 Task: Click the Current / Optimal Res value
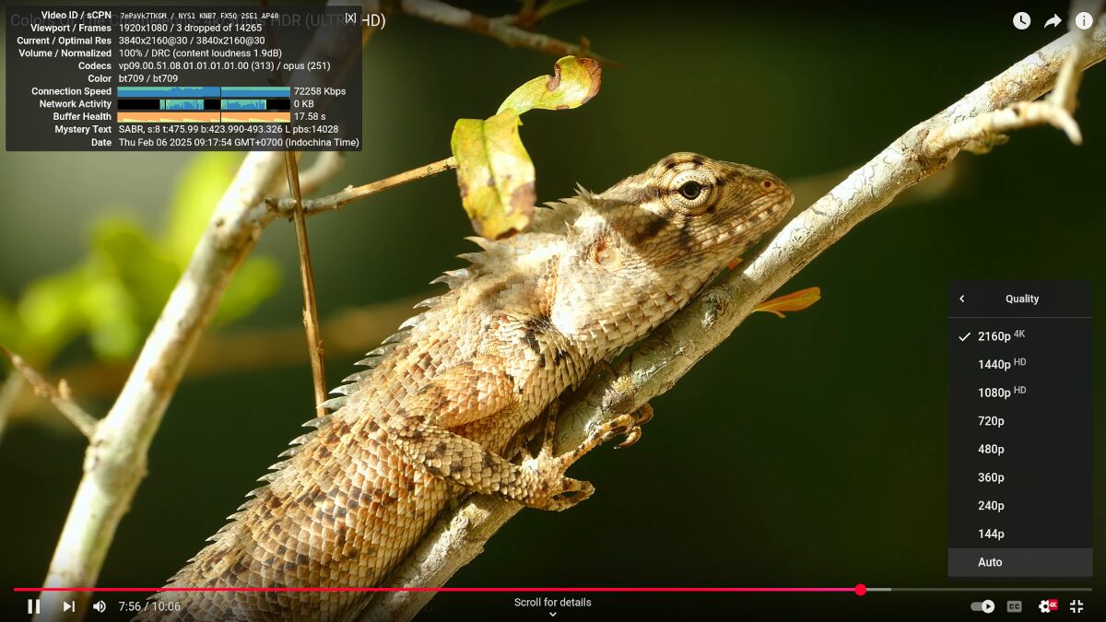(192, 41)
